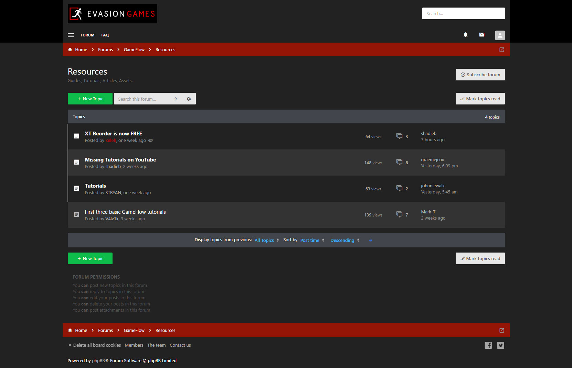
Task: Click replies icon for Tutorials topic
Action: (399, 188)
